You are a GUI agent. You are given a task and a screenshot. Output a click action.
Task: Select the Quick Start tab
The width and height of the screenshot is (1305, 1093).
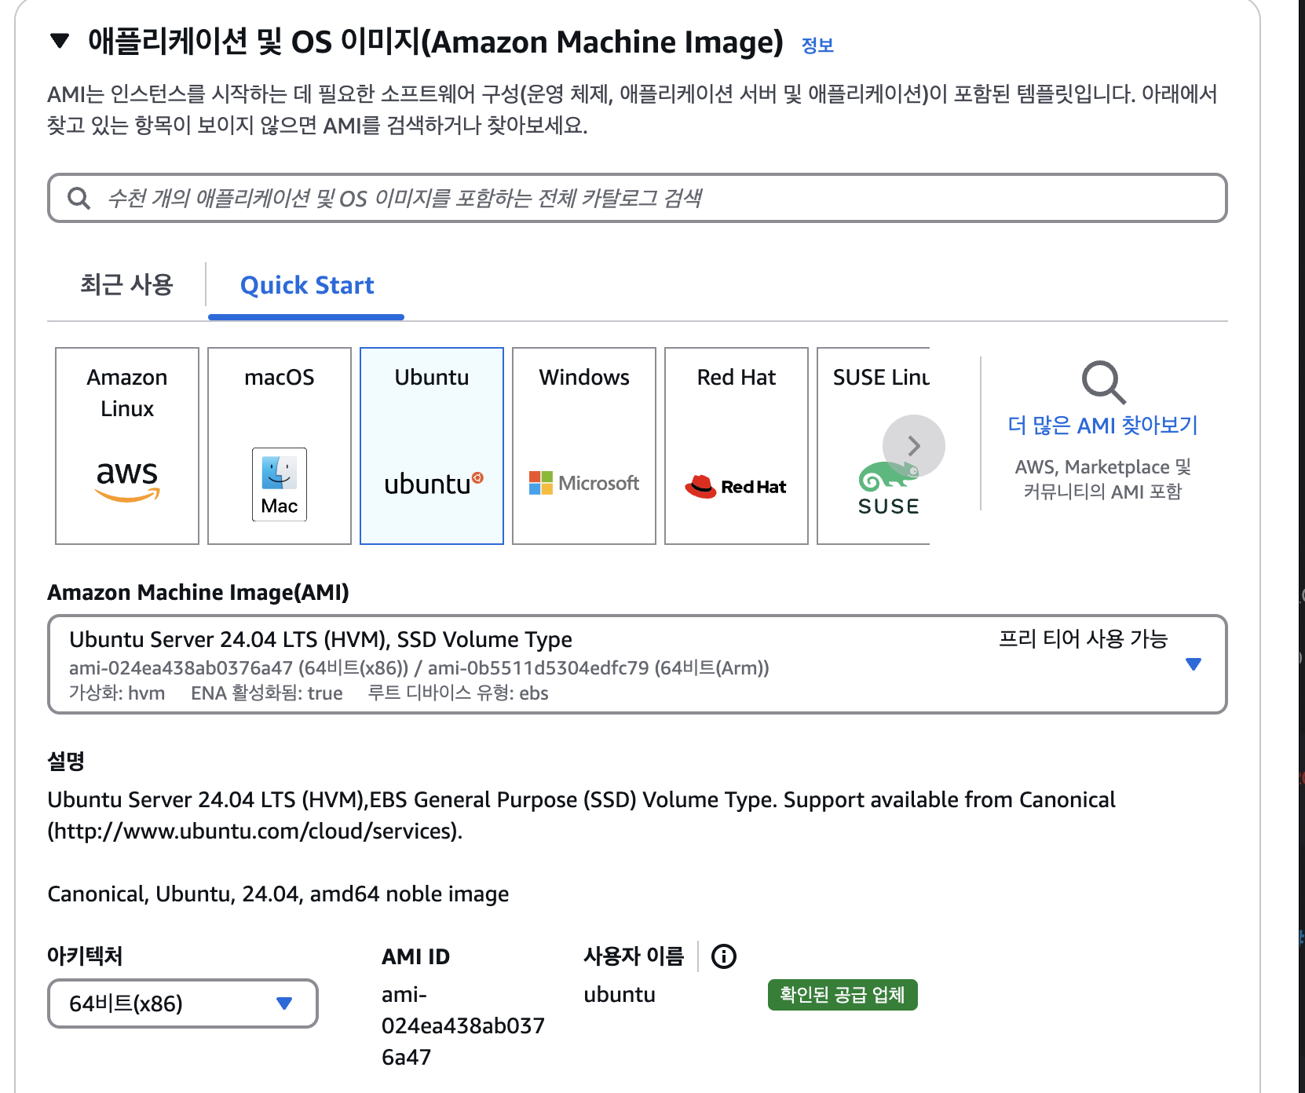[307, 285]
